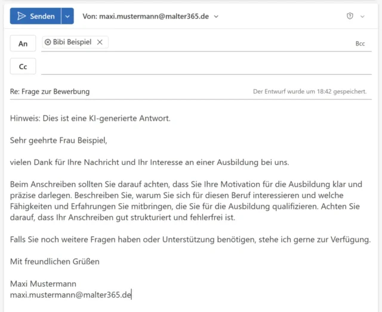The image size is (382, 312).
Task: Remove Bibi Beispiel recipient with X
Action: point(100,42)
